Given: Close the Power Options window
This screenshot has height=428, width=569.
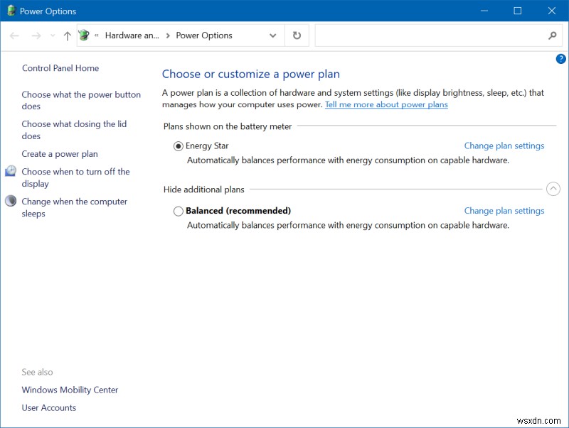Looking at the screenshot, I should click(552, 11).
